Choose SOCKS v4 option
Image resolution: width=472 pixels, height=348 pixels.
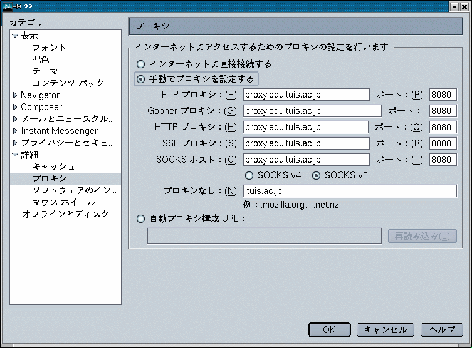(249, 175)
